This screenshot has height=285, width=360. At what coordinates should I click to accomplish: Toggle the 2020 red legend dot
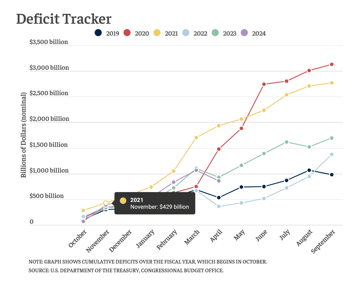click(x=127, y=33)
